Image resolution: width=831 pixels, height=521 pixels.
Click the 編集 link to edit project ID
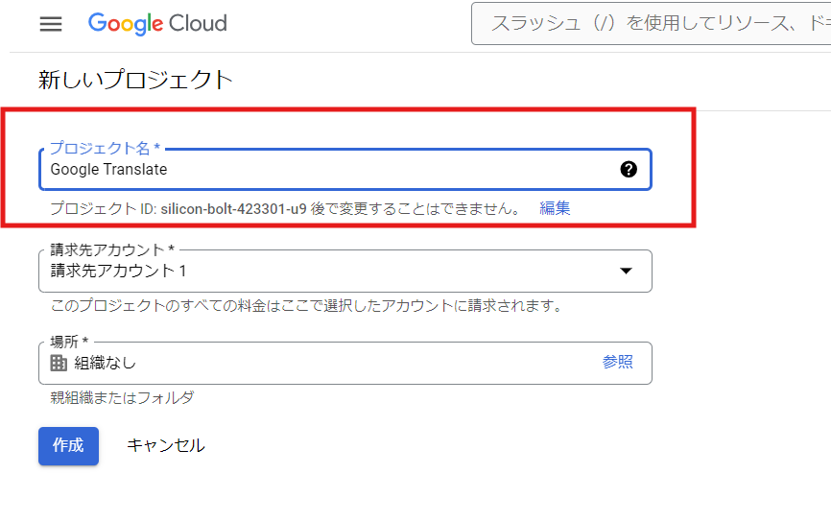555,208
